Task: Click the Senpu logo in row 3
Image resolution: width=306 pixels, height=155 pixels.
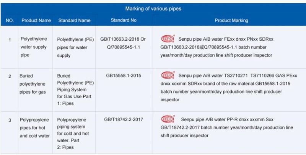Action: click(168, 119)
